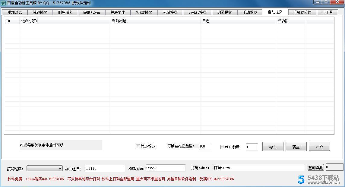Image resolution: width=345 pixels, height=187 pixels.
Task: Switch to the 手机端反馈 tab
Action: 302,12
